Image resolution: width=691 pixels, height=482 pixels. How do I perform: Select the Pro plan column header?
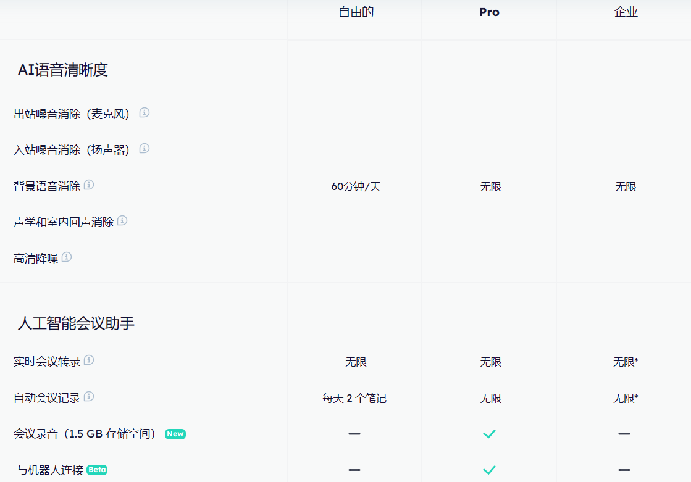coord(490,12)
